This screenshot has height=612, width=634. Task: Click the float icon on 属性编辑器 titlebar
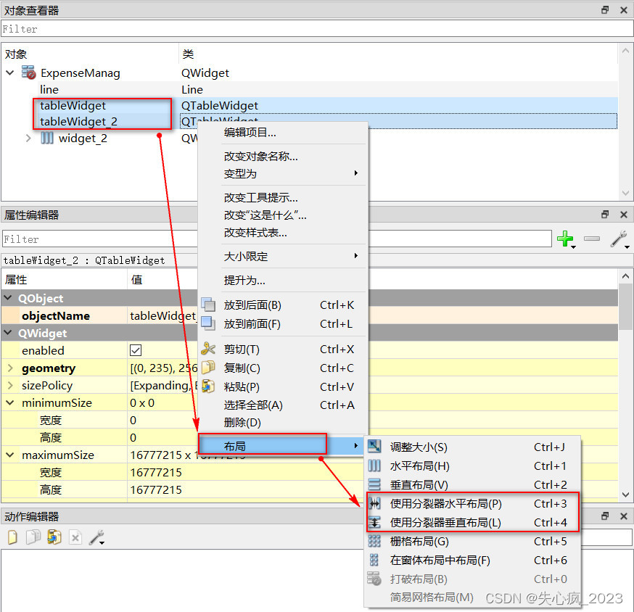(606, 214)
